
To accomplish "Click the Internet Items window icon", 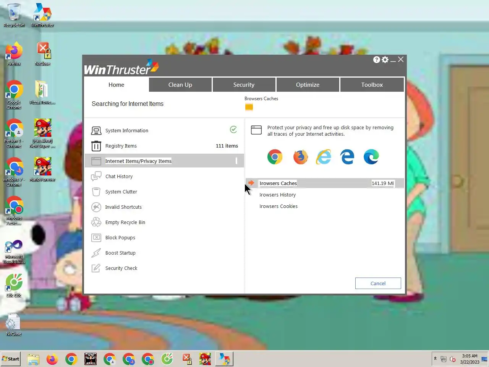I will (x=96, y=161).
